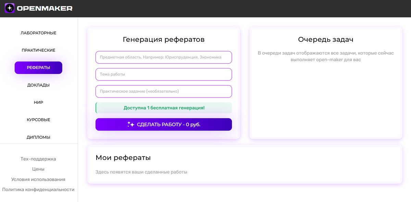Select the РЕФЕРАТЫ sidebar item
411x202 pixels.
click(38, 68)
